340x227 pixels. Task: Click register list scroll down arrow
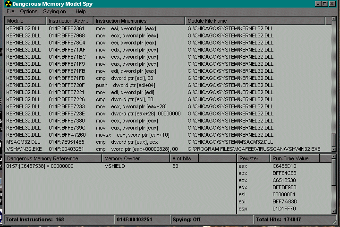(334, 211)
